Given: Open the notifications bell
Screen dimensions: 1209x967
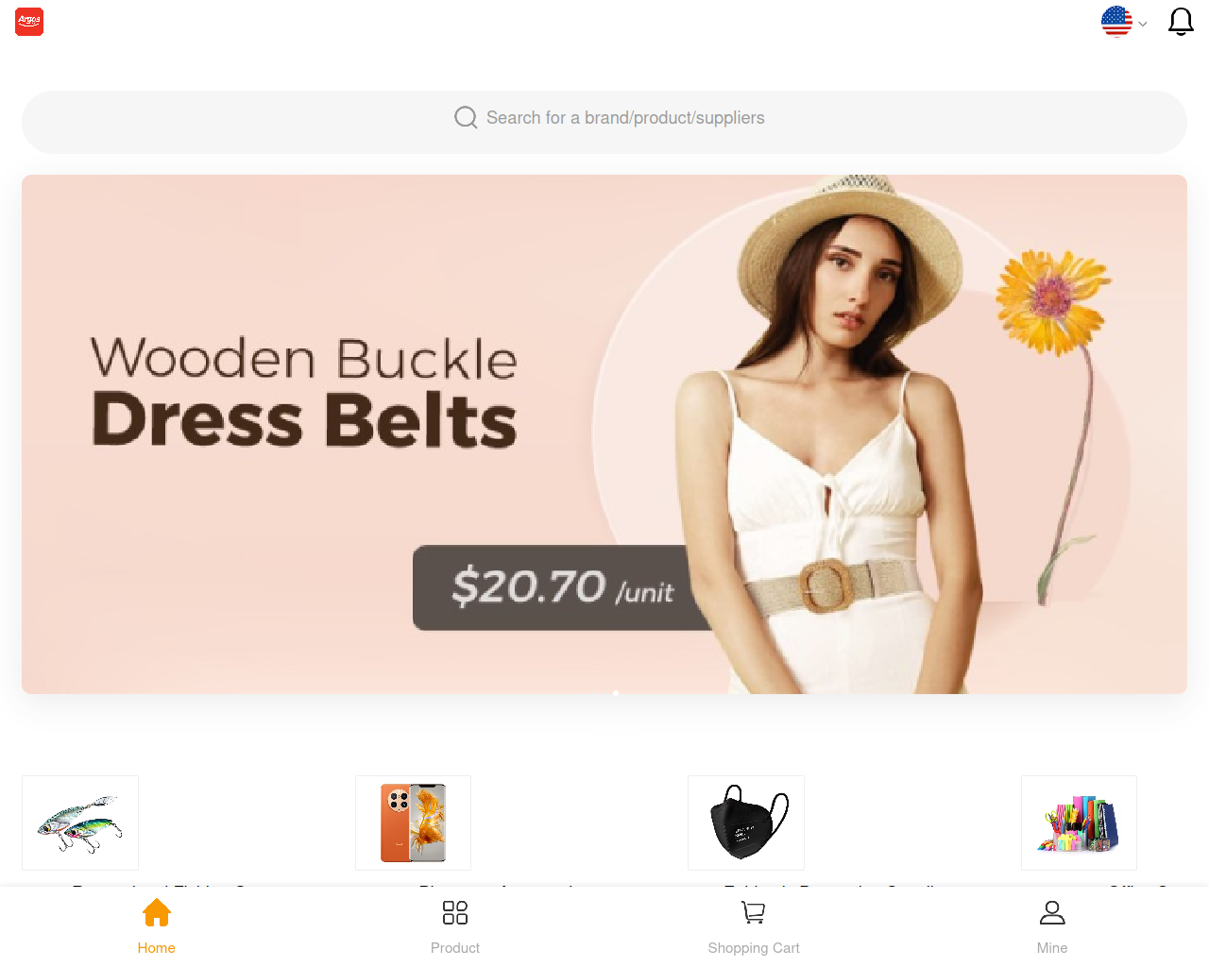Looking at the screenshot, I should [1181, 22].
